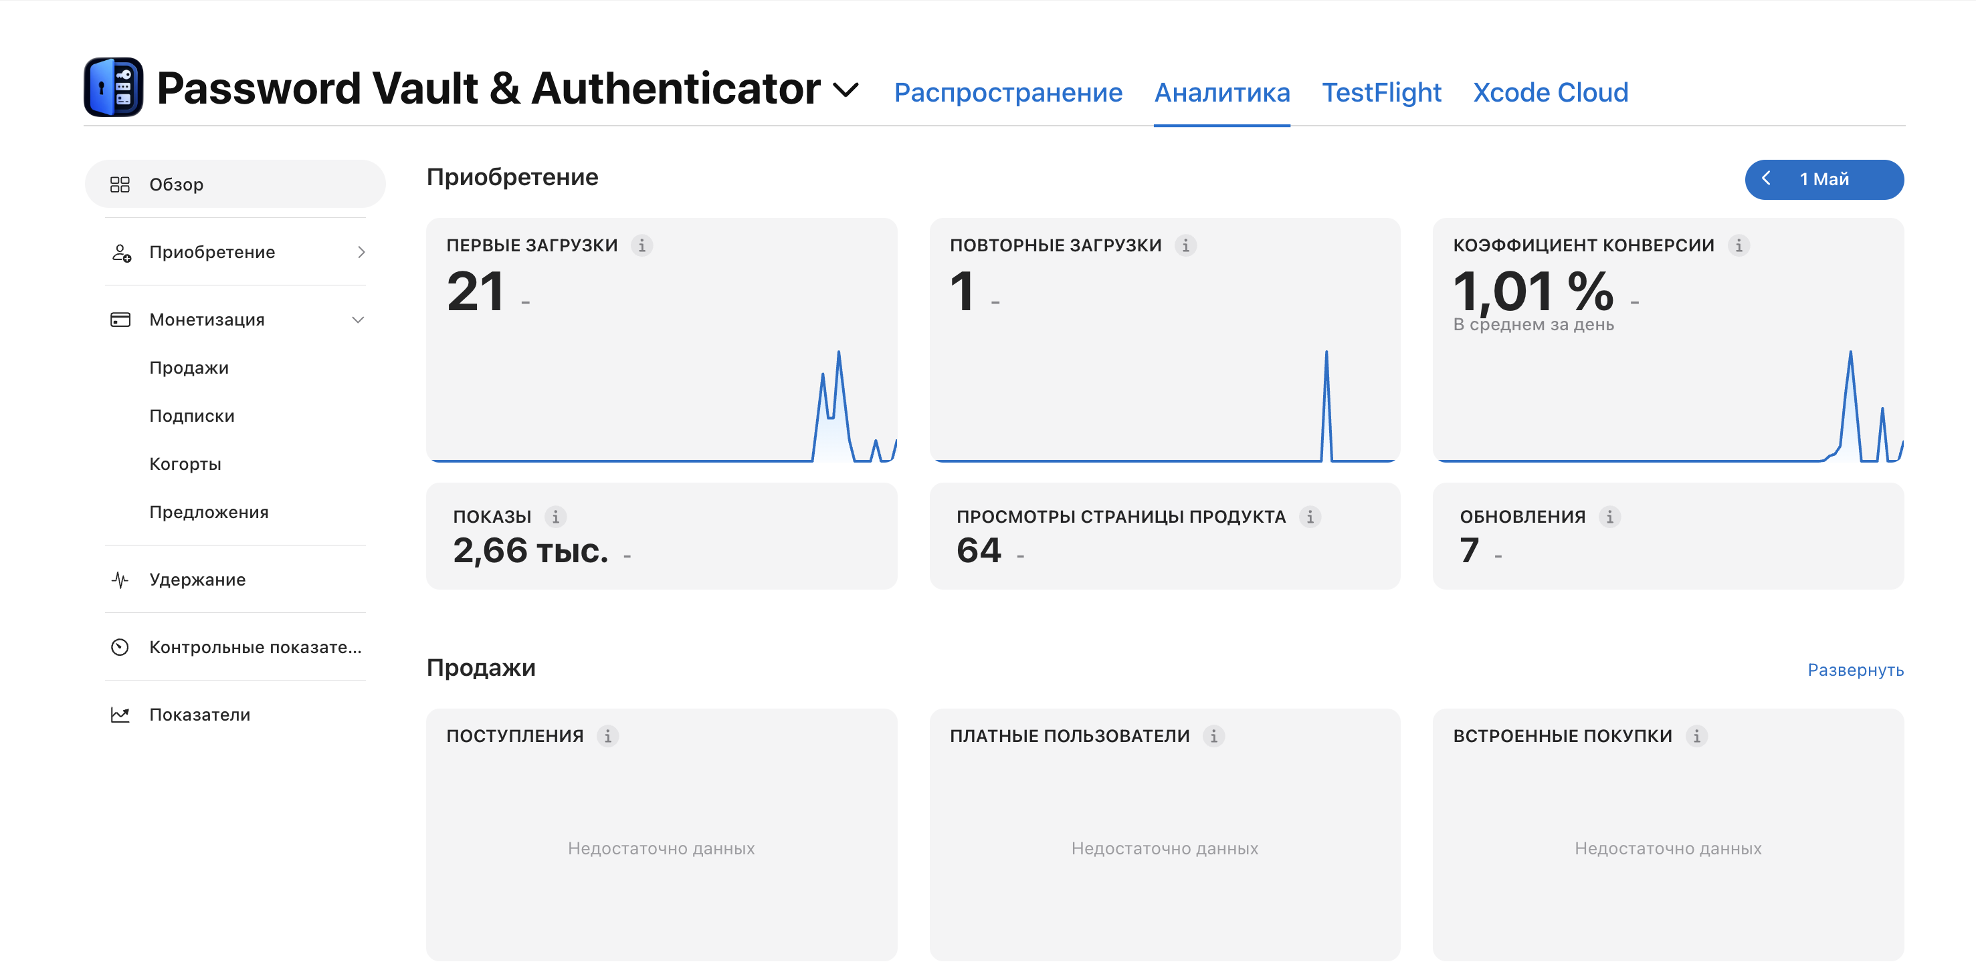Viewport: 1976px width, 980px height.
Task: Click the Password Vault app icon
Action: (114, 88)
